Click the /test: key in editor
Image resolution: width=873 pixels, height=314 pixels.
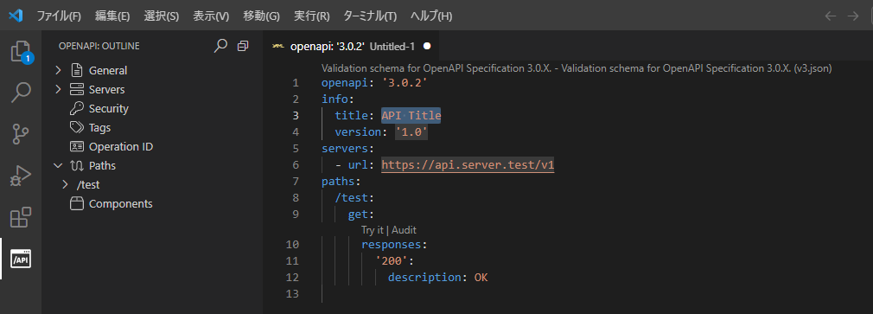point(354,197)
